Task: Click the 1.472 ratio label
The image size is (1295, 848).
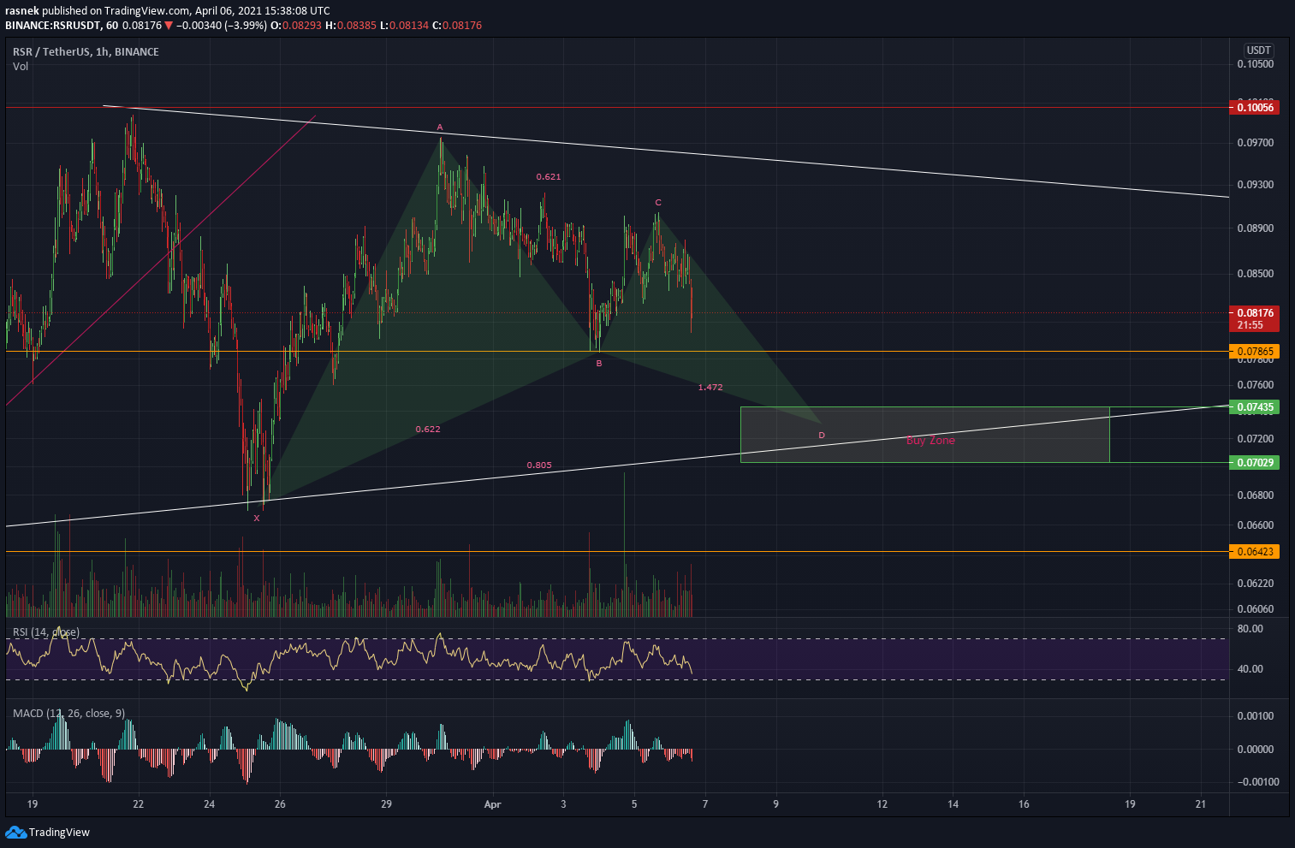Action: tap(710, 388)
